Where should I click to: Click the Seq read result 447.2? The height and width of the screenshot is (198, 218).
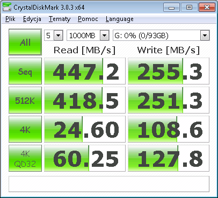[85, 71]
